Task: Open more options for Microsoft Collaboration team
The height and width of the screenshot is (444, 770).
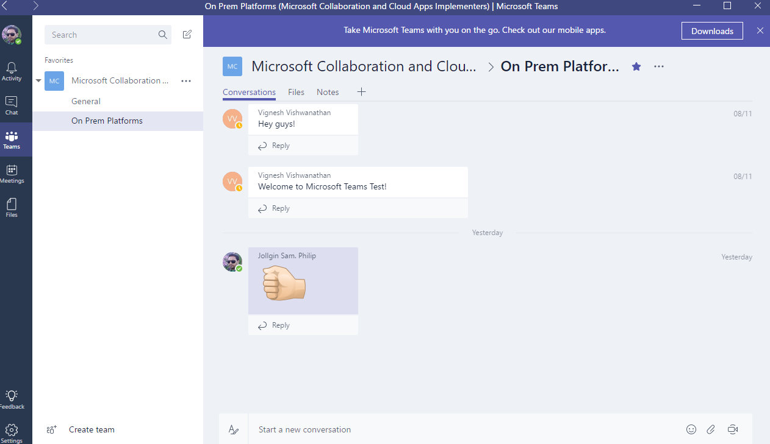Action: 185,80
